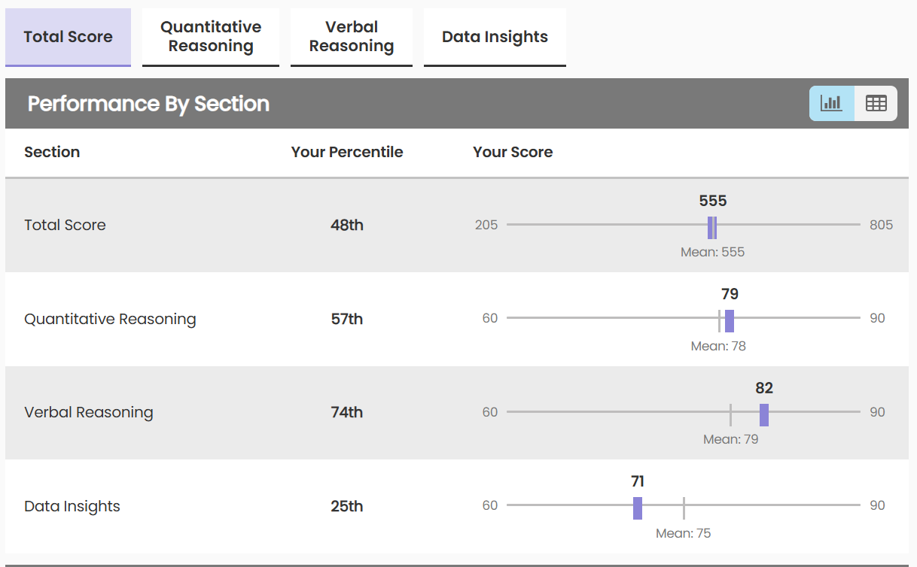The image size is (917, 567).
Task: Click the Mean: 75 label
Action: click(683, 533)
